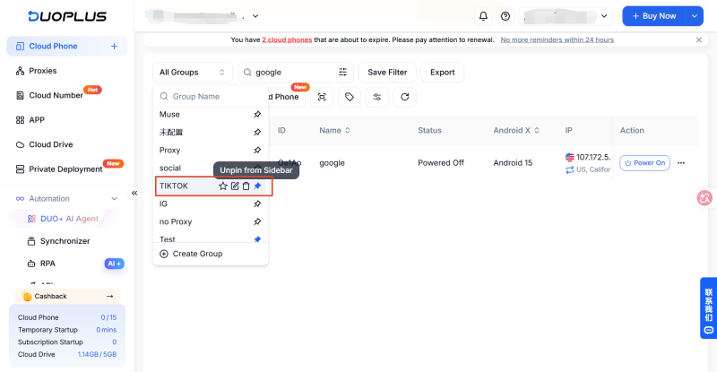This screenshot has width=717, height=372.
Task: Click the translate floating icon
Action: [704, 198]
